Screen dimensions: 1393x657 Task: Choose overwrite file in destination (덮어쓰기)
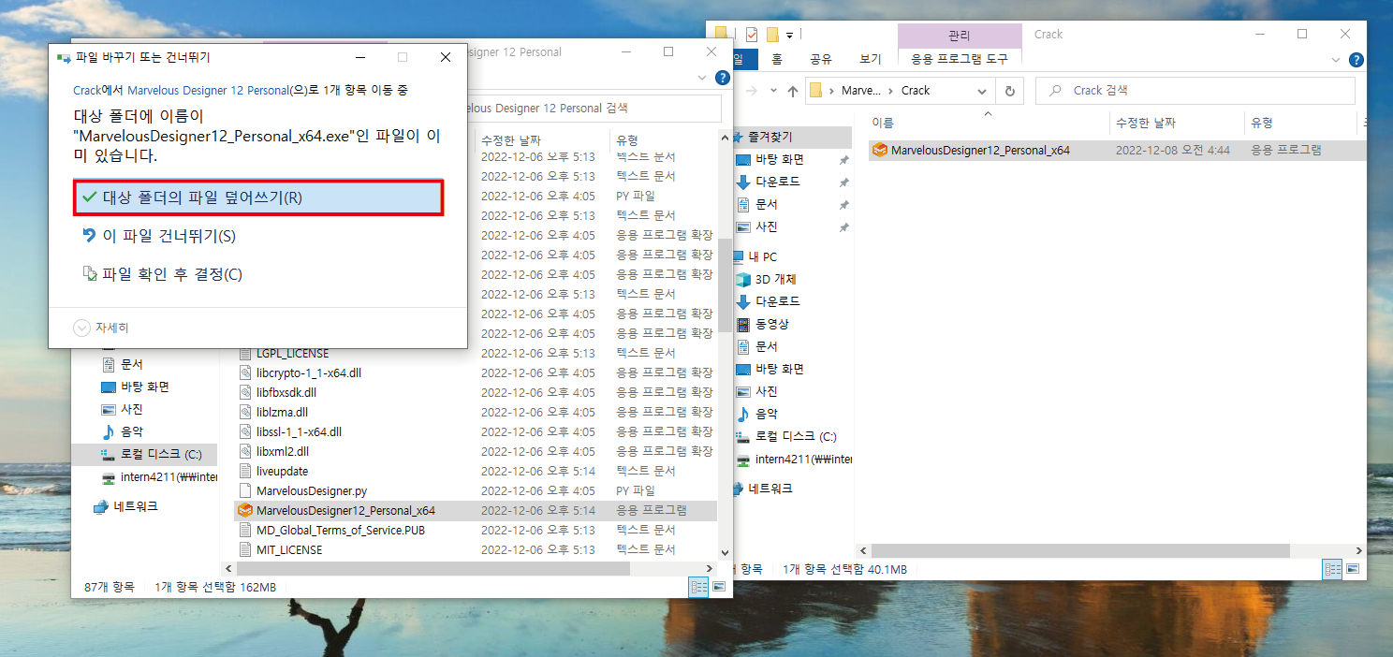pos(257,197)
